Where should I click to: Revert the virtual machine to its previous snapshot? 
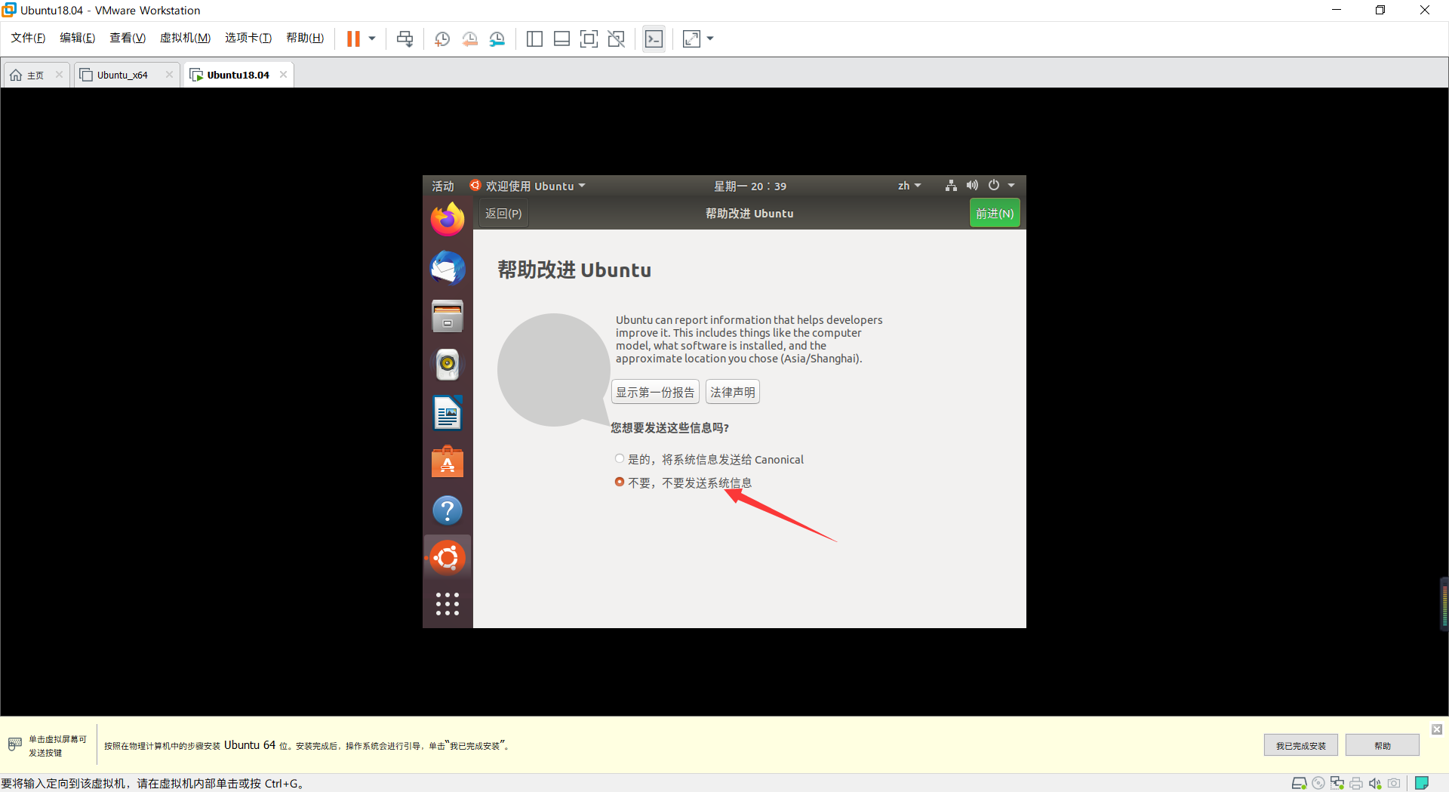pos(469,39)
